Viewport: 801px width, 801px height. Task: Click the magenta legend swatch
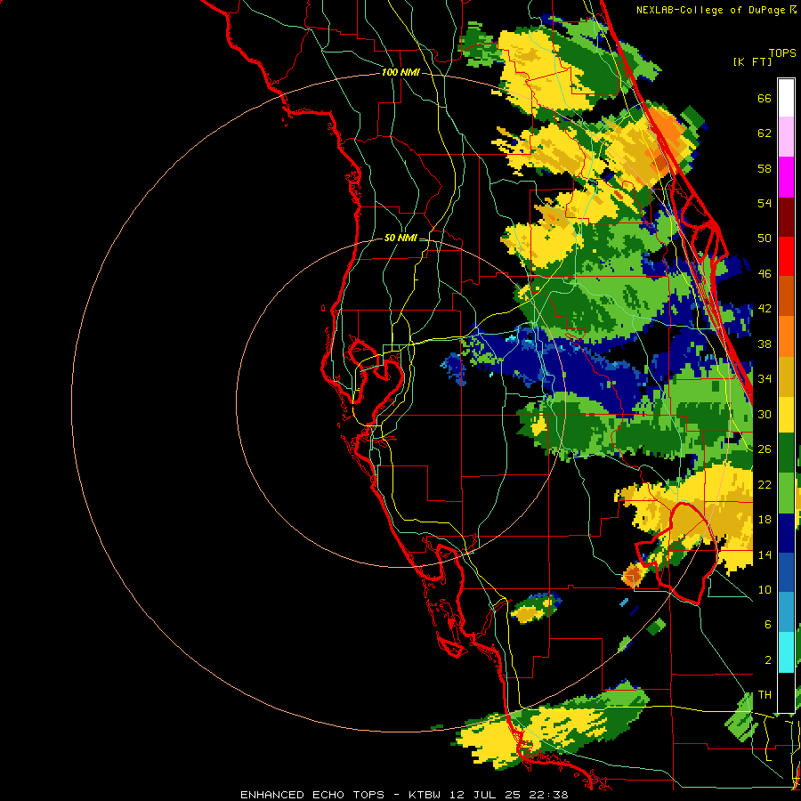[x=786, y=177]
